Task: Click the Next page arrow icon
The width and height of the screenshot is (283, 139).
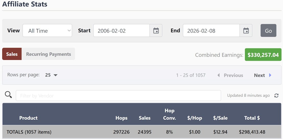Action: tap(270, 75)
